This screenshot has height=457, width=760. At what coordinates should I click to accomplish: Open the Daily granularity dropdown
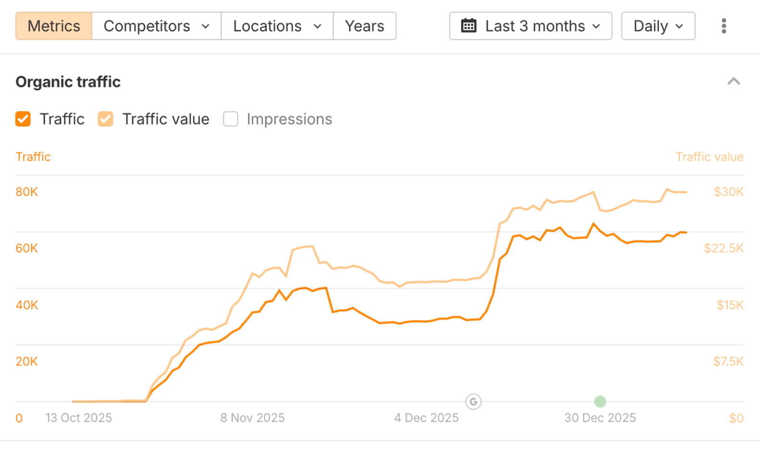(658, 26)
